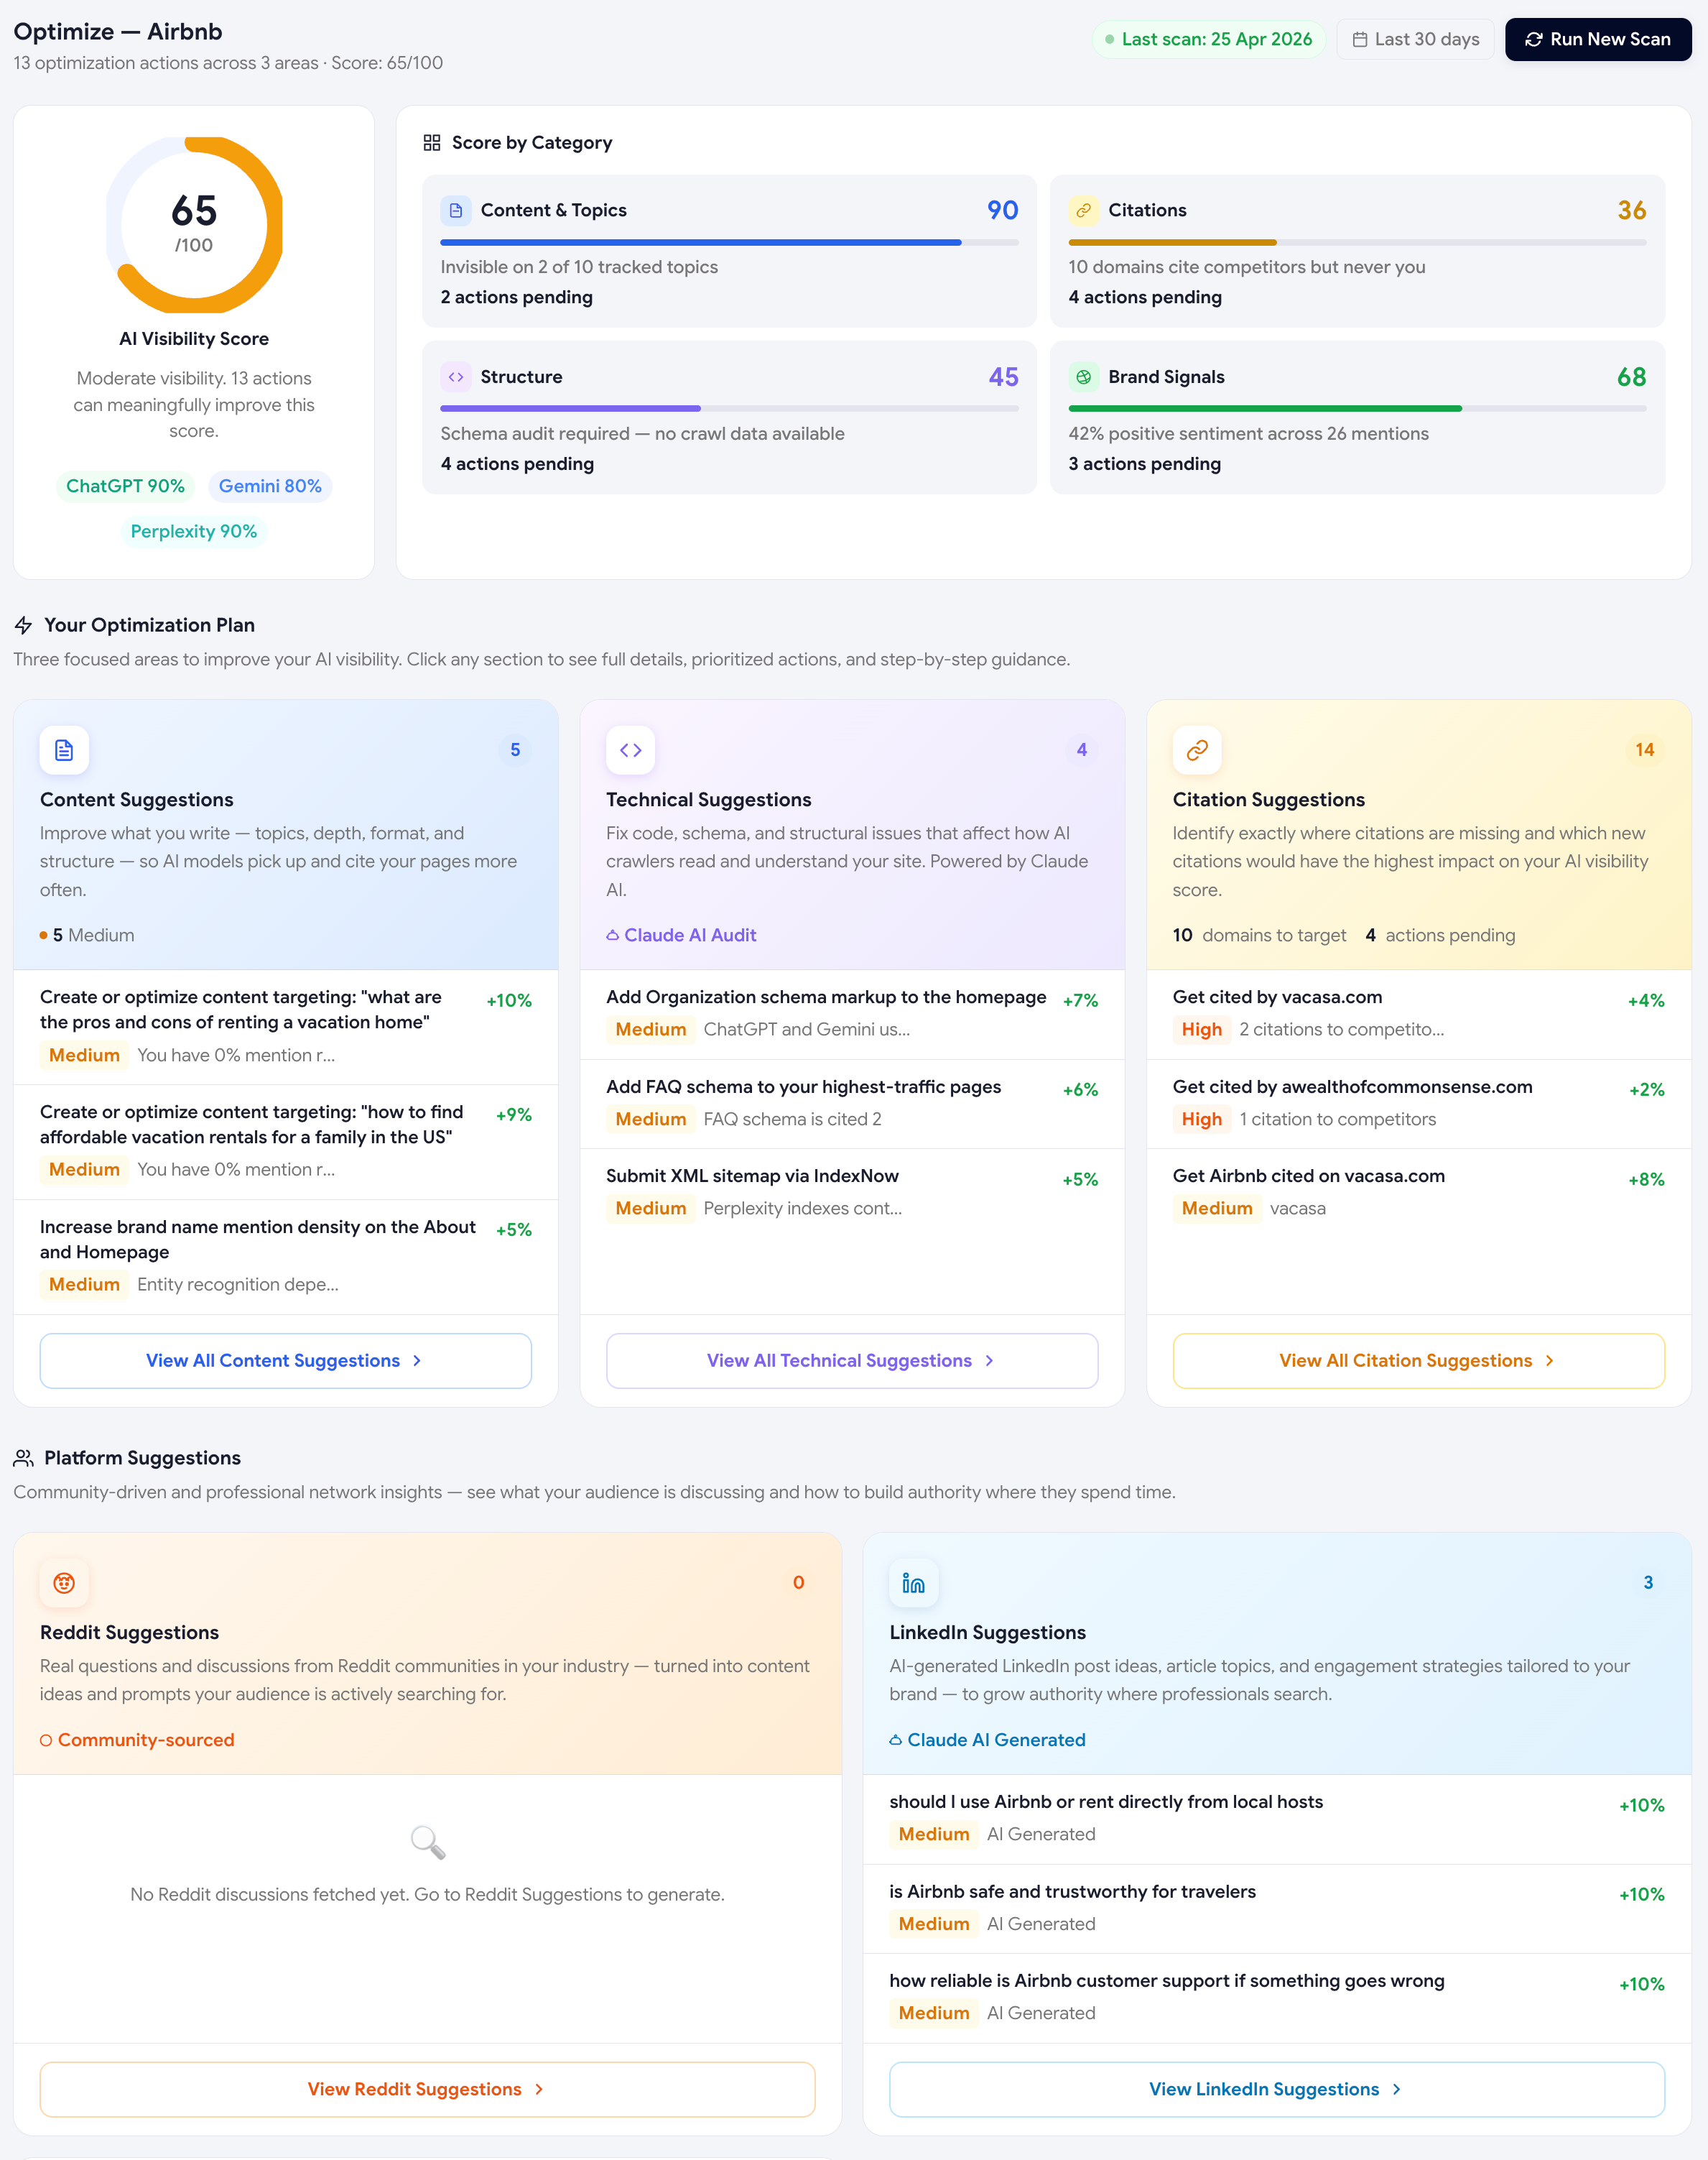Click the Citations score progress bar
The height and width of the screenshot is (2160, 1708).
point(1357,242)
